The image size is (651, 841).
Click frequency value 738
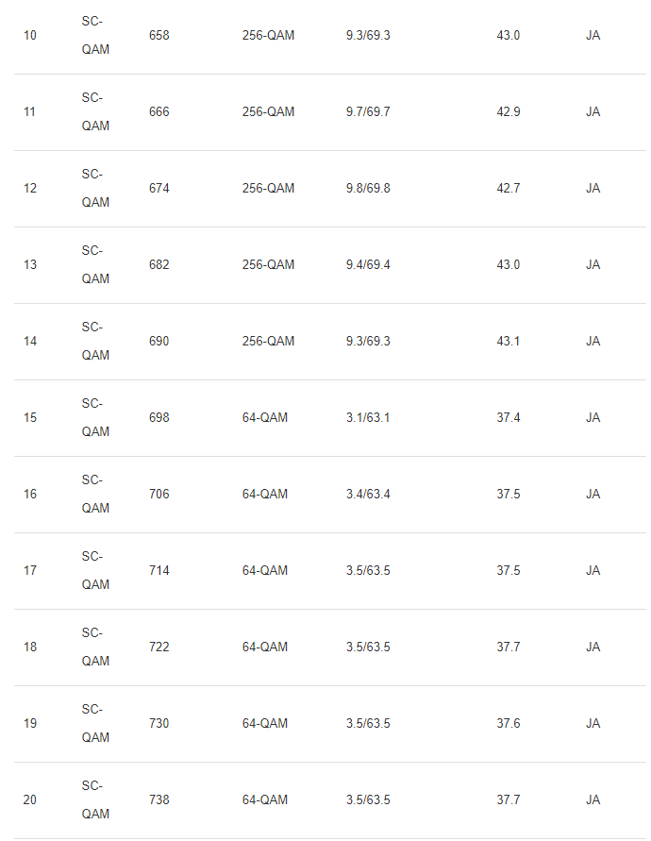tap(159, 800)
